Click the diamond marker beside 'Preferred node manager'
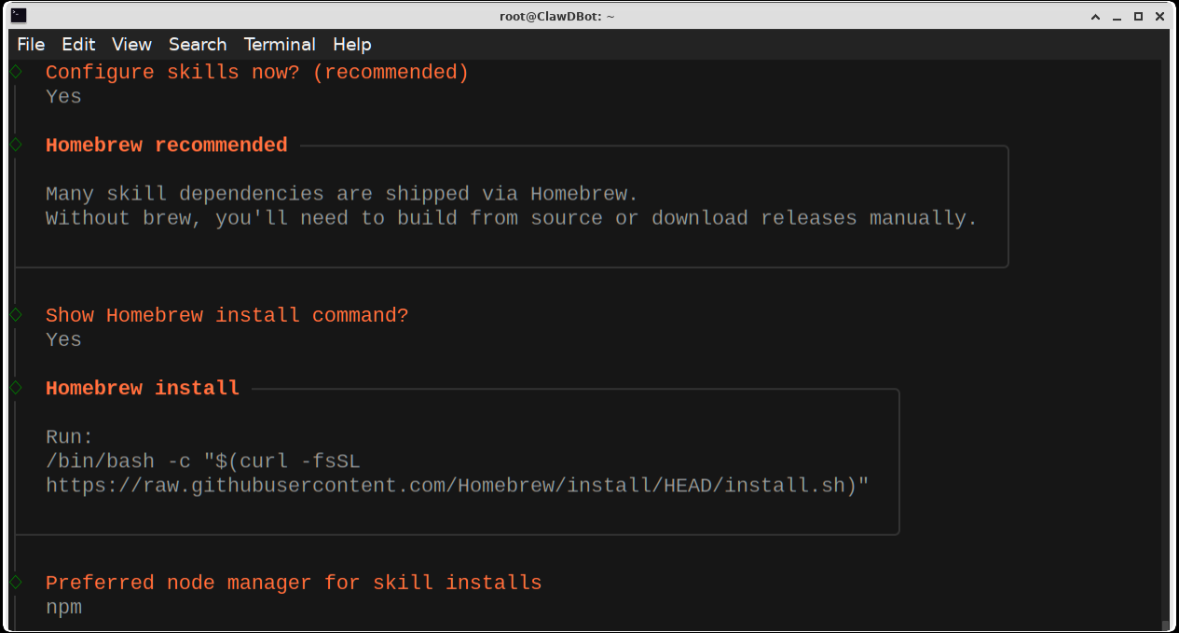The width and height of the screenshot is (1179, 633). click(x=16, y=582)
